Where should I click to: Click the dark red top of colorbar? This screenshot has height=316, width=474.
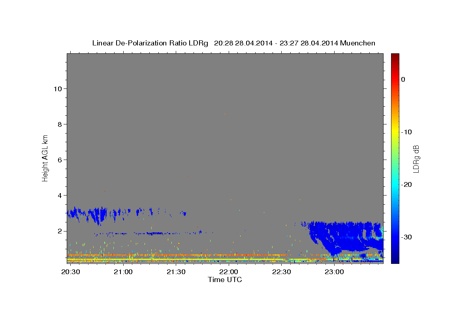pyautogui.click(x=395, y=56)
